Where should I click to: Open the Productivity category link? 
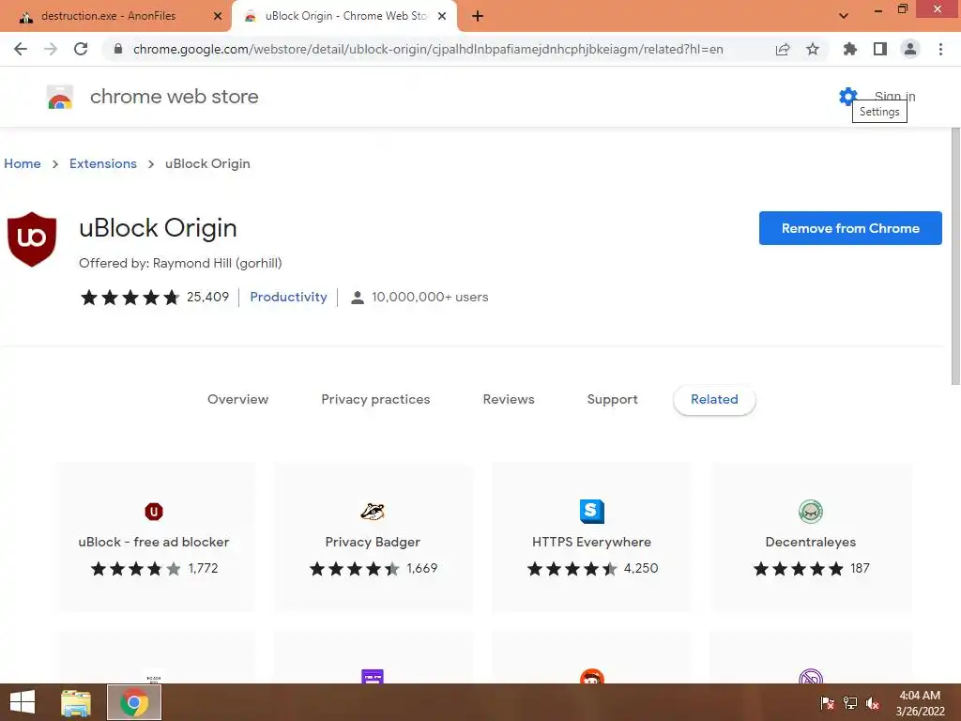point(288,297)
